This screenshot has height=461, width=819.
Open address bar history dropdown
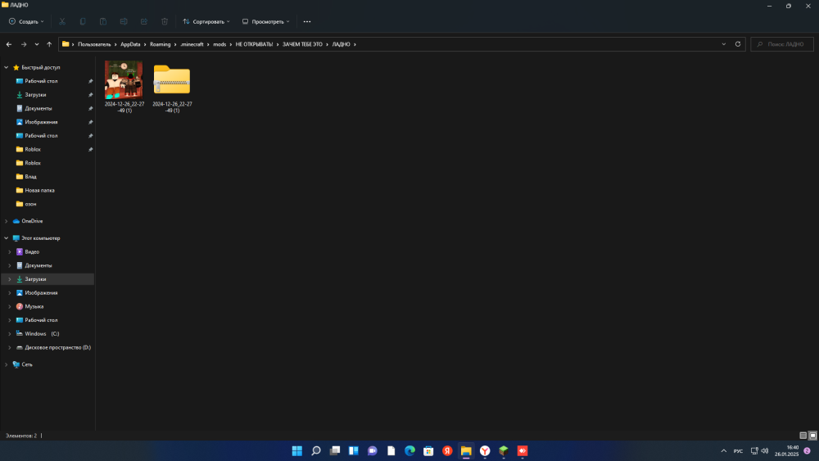[723, 44]
